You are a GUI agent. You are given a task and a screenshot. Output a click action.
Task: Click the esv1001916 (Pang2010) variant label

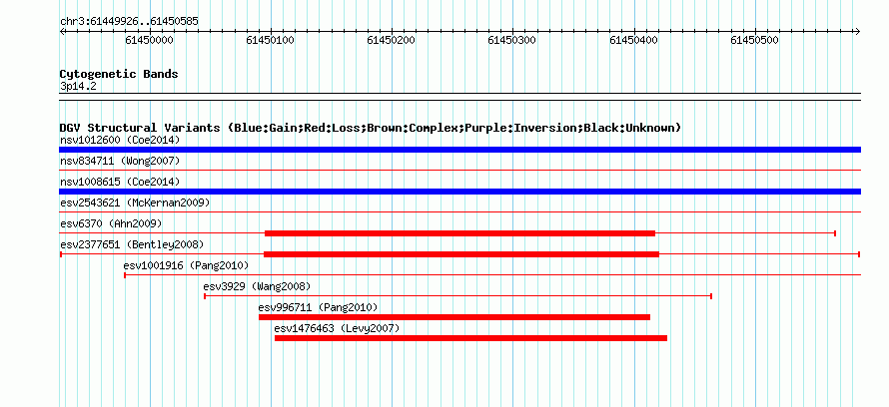(x=186, y=265)
